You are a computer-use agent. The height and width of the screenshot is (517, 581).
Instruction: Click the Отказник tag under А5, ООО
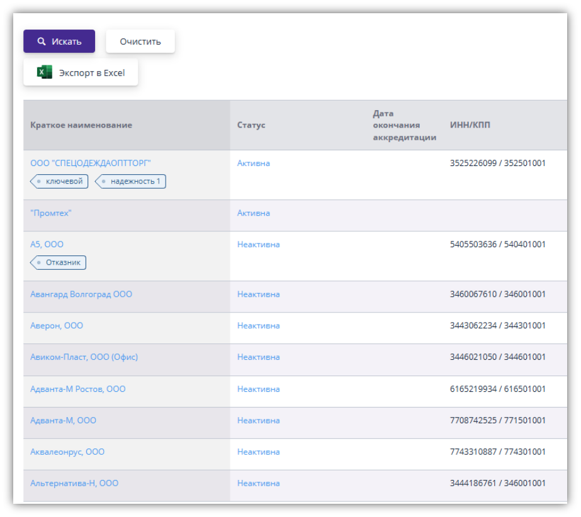(59, 262)
